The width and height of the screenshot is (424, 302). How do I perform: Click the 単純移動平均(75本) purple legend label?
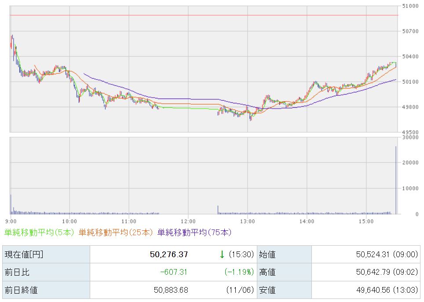click(194, 232)
